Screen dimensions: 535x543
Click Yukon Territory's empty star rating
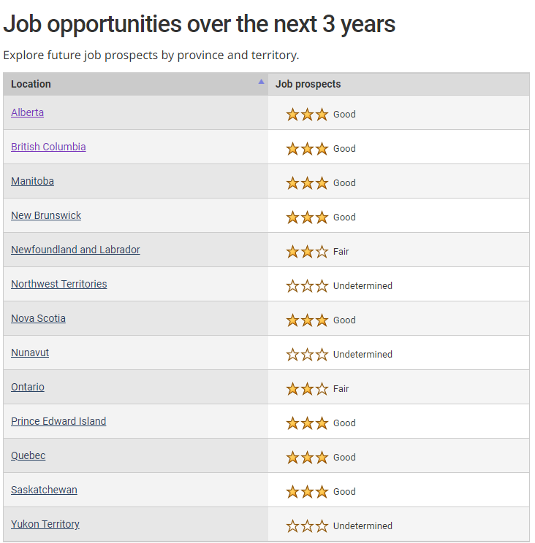[x=307, y=526]
